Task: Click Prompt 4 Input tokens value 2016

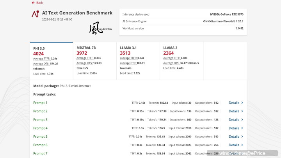Action: (x=189, y=128)
